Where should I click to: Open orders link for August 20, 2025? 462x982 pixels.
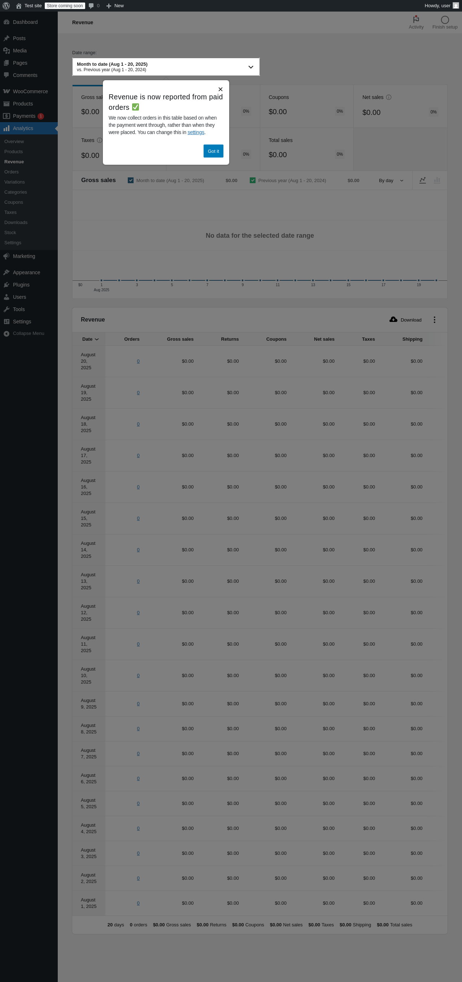138,361
